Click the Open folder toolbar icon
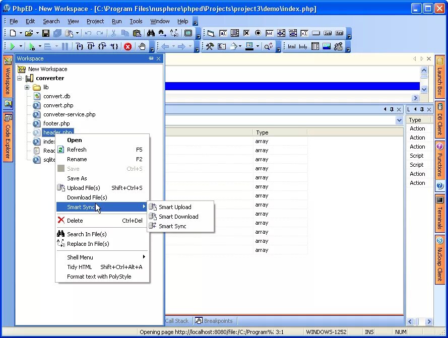Image resolution: width=448 pixels, height=338 pixels. coord(29,33)
